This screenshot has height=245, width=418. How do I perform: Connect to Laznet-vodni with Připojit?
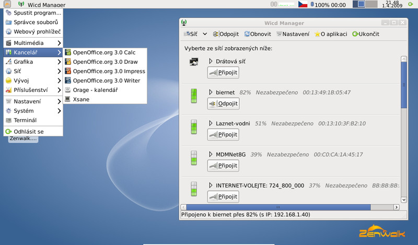[223, 135]
